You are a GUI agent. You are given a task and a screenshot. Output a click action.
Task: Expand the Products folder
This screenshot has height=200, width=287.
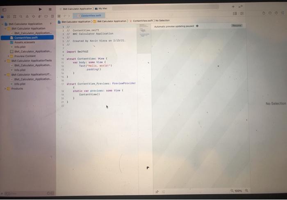pyautogui.click(x=5, y=89)
